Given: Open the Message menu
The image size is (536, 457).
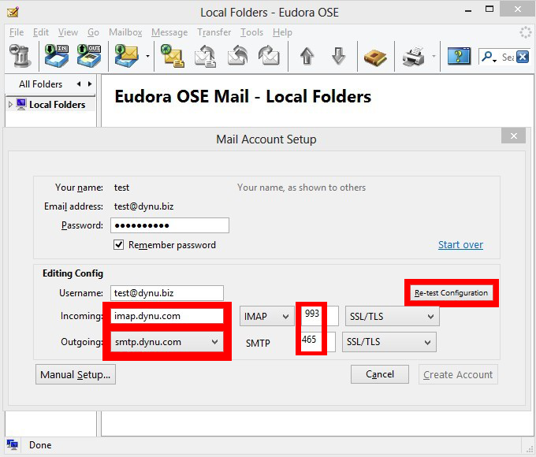Looking at the screenshot, I should tap(169, 32).
